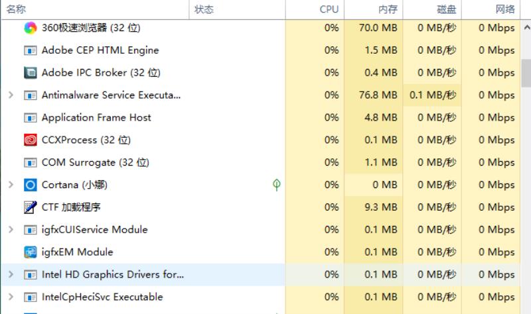Select Intel HD Graphics Drivers for... name
The image size is (531, 314).
[x=113, y=274]
